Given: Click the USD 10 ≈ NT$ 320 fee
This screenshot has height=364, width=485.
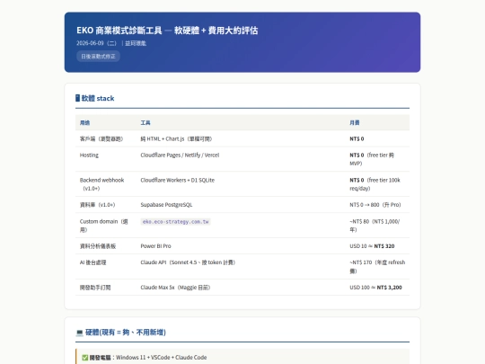Looking at the screenshot, I should tap(372, 246).
